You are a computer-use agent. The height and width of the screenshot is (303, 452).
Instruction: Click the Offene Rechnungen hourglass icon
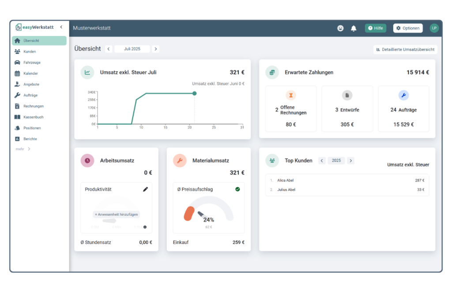tap(290, 95)
